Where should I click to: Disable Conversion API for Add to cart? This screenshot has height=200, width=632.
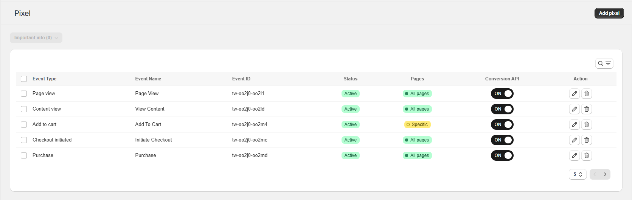pos(502,125)
